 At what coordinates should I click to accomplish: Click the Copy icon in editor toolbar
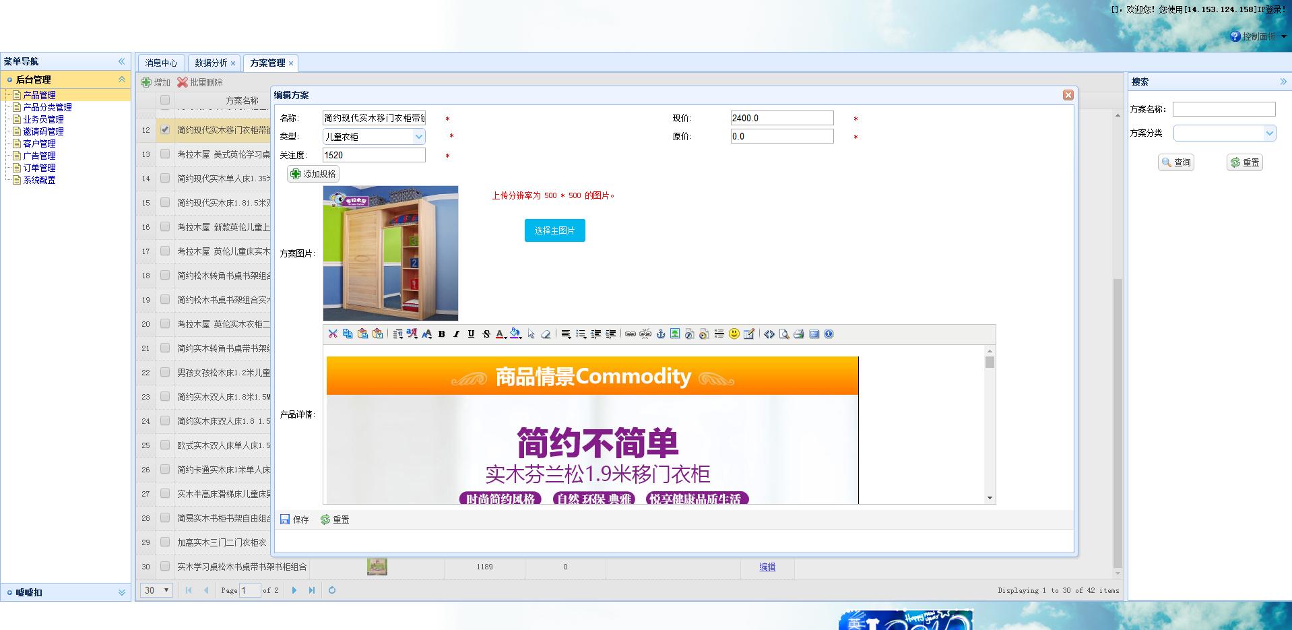[x=348, y=334]
